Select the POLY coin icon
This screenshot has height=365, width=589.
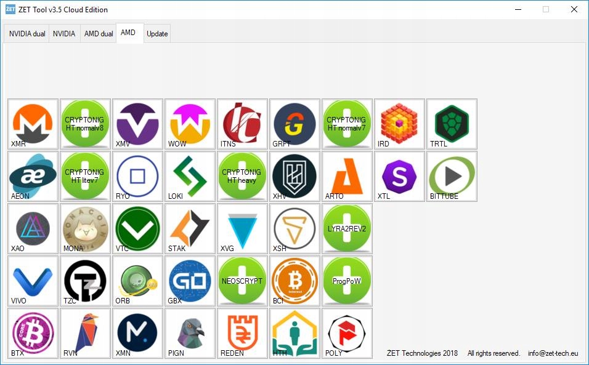[347, 333]
